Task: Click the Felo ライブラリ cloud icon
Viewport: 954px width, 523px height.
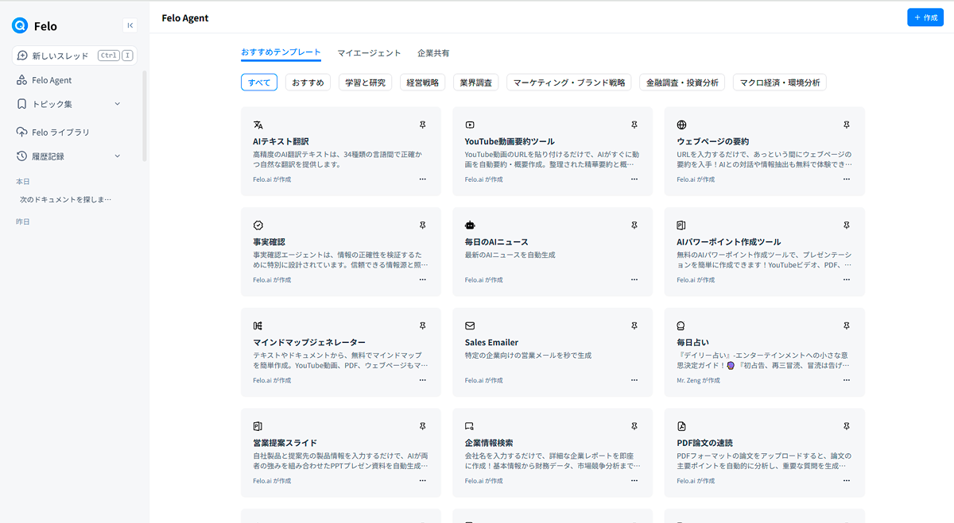Action: coord(22,132)
